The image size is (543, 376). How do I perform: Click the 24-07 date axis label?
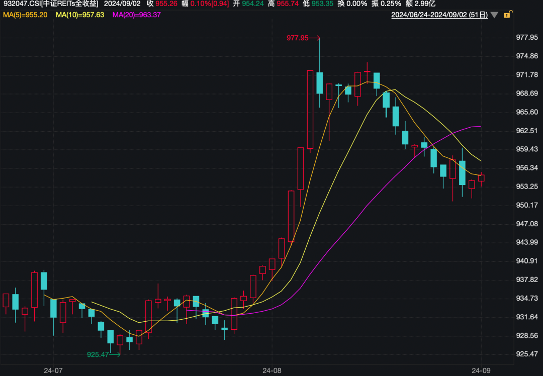(x=53, y=370)
